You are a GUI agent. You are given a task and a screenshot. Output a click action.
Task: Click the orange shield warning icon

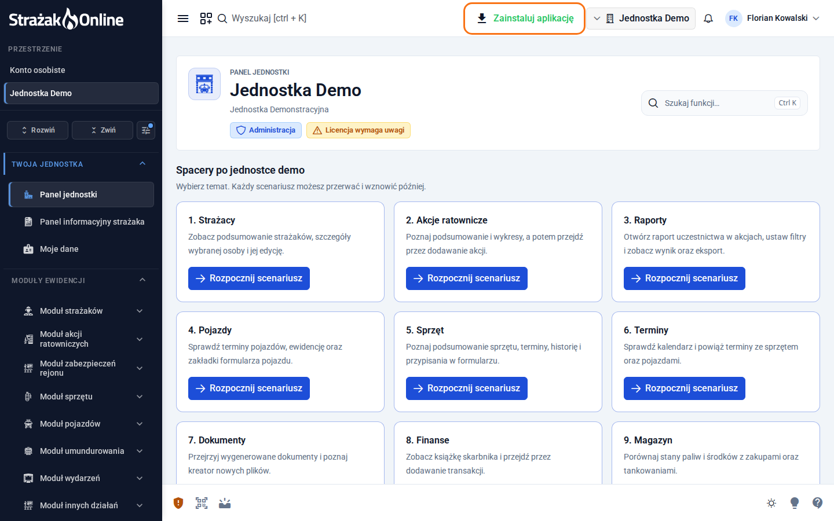[x=178, y=503]
